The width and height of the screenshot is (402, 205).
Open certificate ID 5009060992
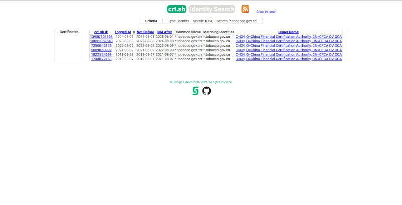click(x=101, y=50)
